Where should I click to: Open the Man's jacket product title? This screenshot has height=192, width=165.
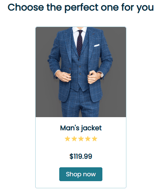tap(81, 128)
